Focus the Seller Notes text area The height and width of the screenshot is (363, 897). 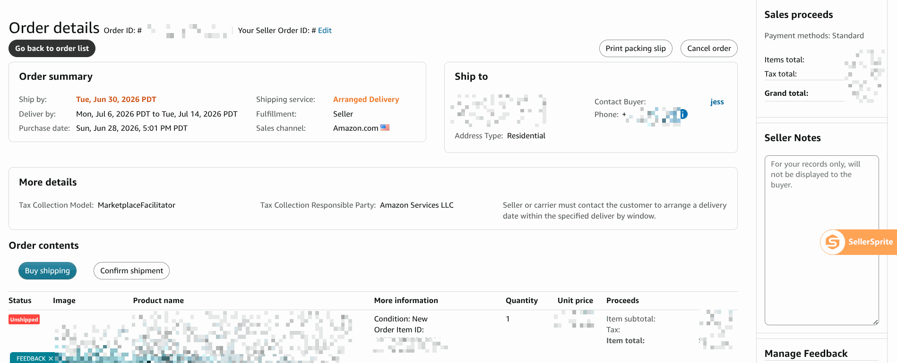tap(821, 240)
